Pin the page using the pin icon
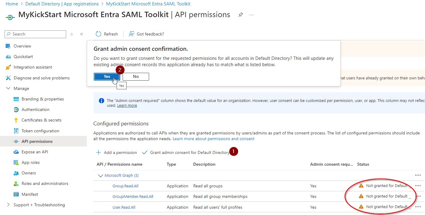 (240, 15)
